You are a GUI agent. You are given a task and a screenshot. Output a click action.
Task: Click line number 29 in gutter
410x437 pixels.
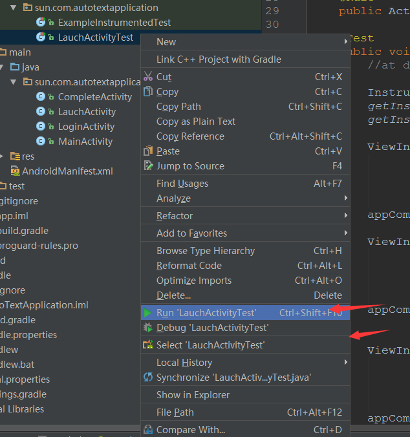tap(272, 10)
